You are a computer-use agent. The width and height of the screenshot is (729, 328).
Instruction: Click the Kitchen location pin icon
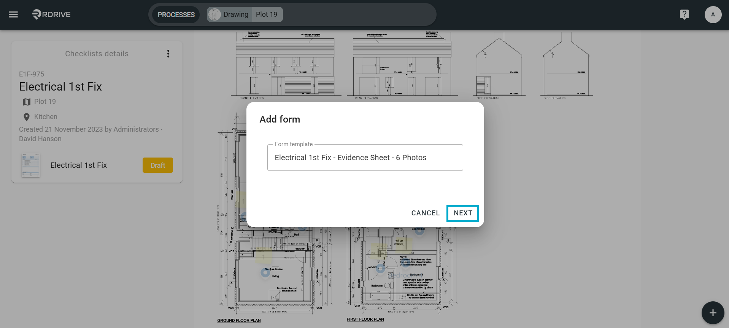26,117
